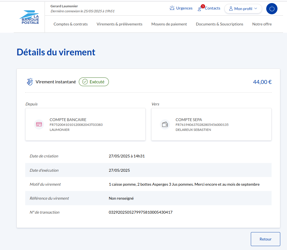
Task: Click the La Banque Postale logo
Action: [29, 17]
